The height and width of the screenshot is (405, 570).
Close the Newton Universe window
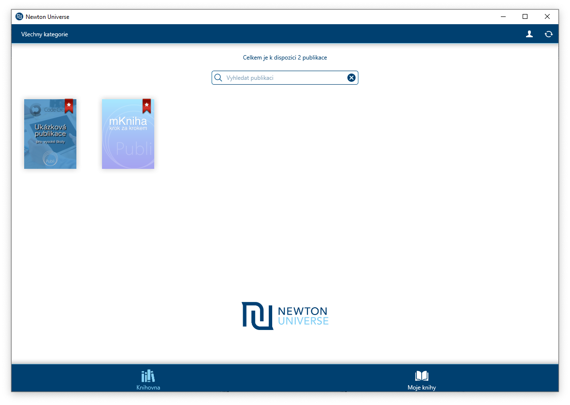547,17
